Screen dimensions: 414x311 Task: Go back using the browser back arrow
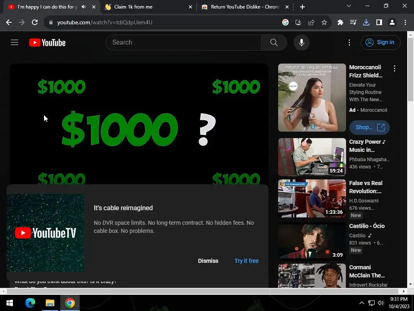pyautogui.click(x=9, y=23)
